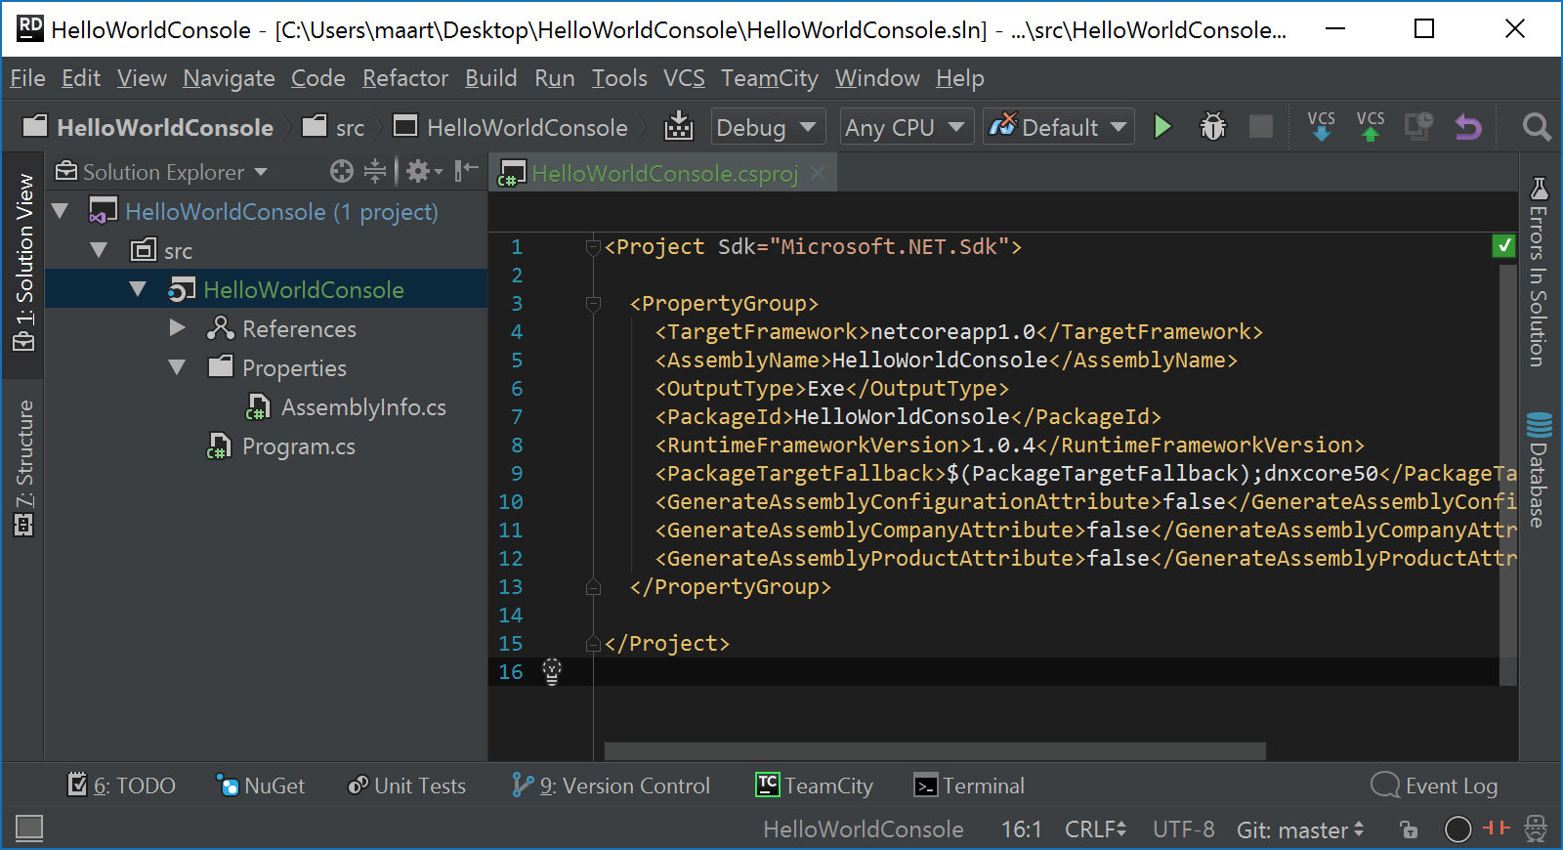1563x850 pixels.
Task: Open the TeamCity tool window
Action: (x=815, y=786)
